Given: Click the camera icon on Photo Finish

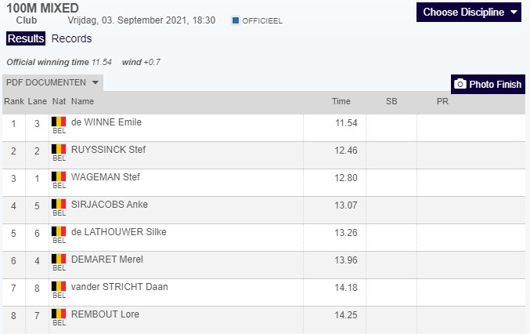Looking at the screenshot, I should [460, 84].
